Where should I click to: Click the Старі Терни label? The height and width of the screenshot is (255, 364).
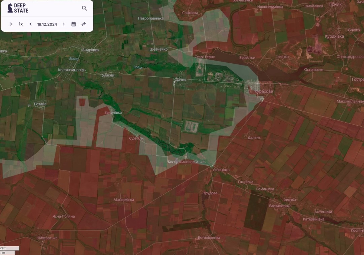click(205, 57)
